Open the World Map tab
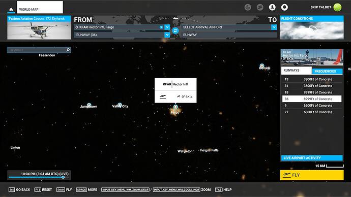 click(40, 8)
